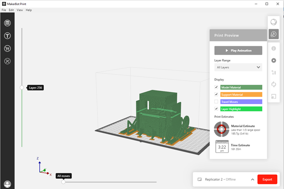Click the 'Print Estimates' heading
The image size is (284, 189).
pos(224,117)
